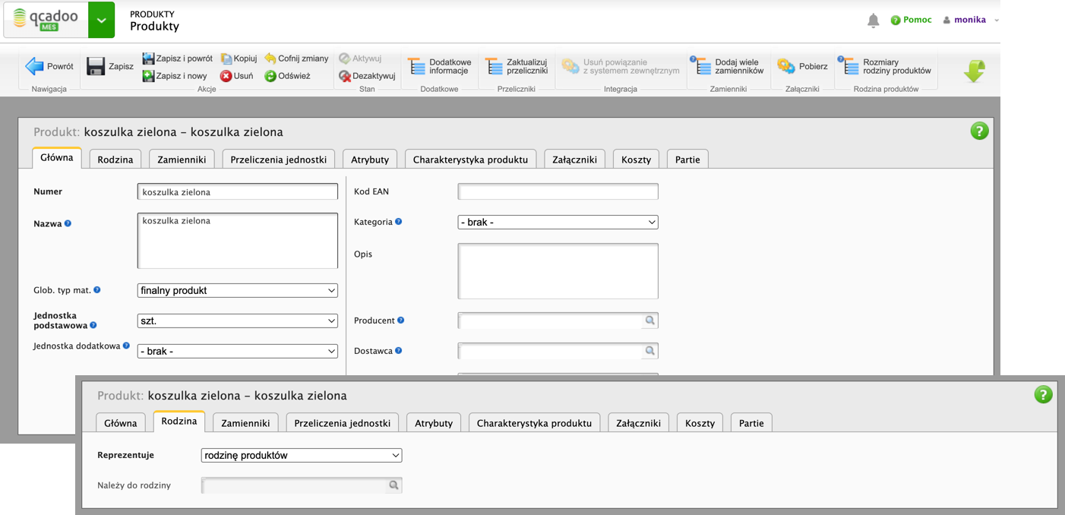Click the Dezaktywuj toolbar button
The image size is (1065, 515).
tap(367, 76)
